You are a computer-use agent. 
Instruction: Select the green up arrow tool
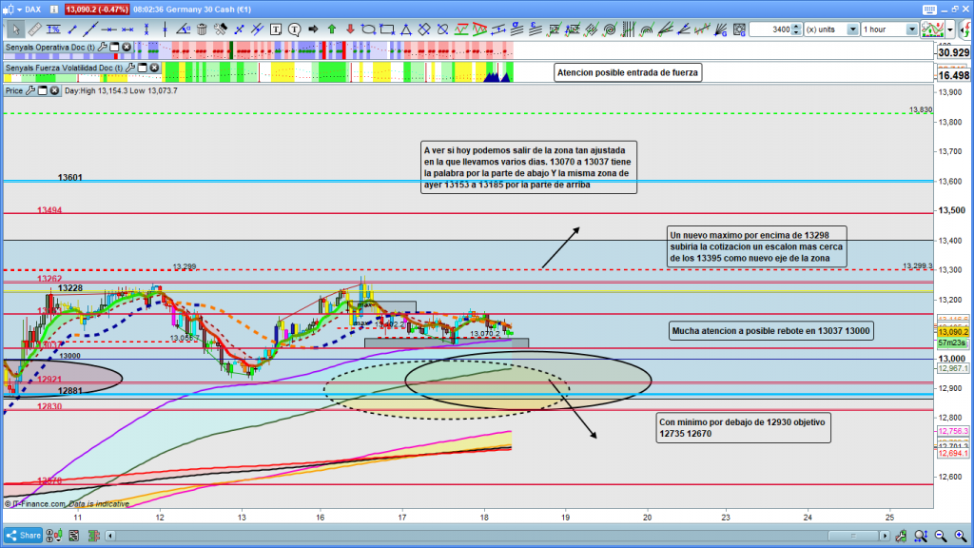(331, 29)
